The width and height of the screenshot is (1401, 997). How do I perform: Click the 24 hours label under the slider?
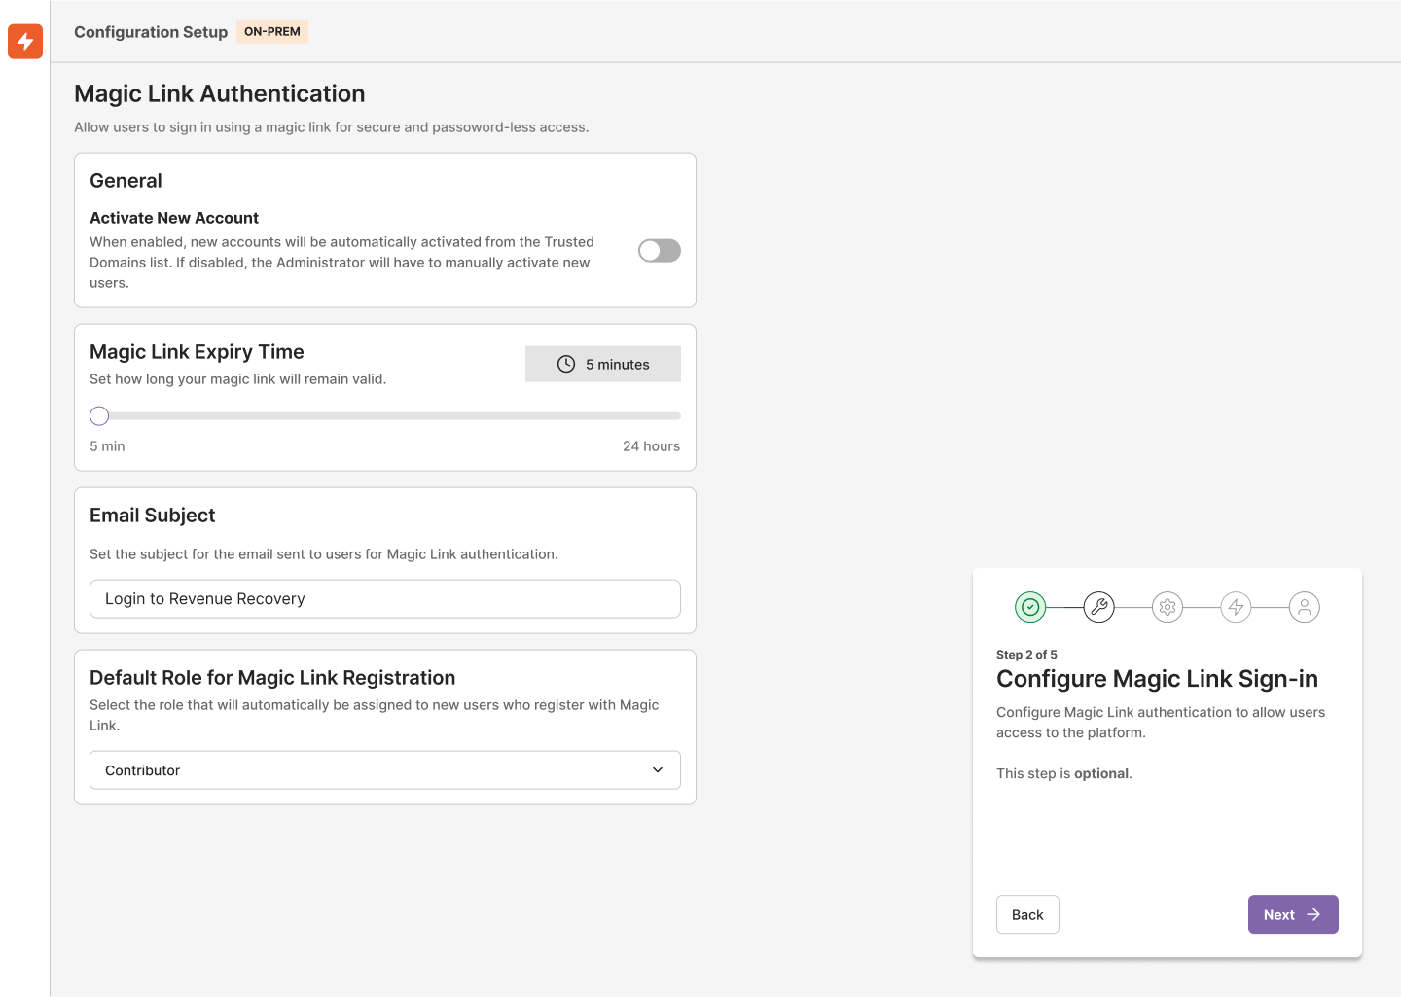[651, 445]
